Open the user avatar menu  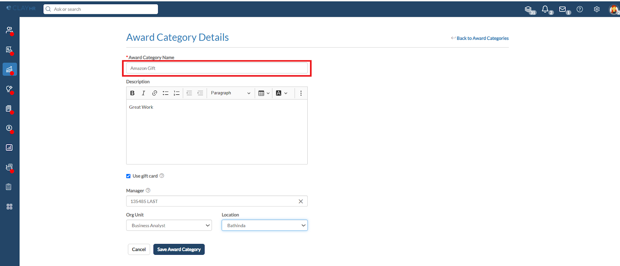coord(614,10)
